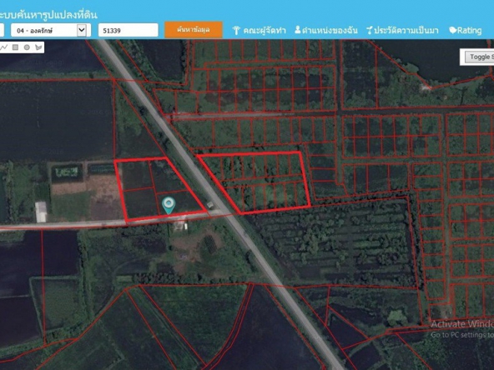The height and width of the screenshot is (370, 494).
Task: Click the tag icon beside Rating
Action: [453, 31]
